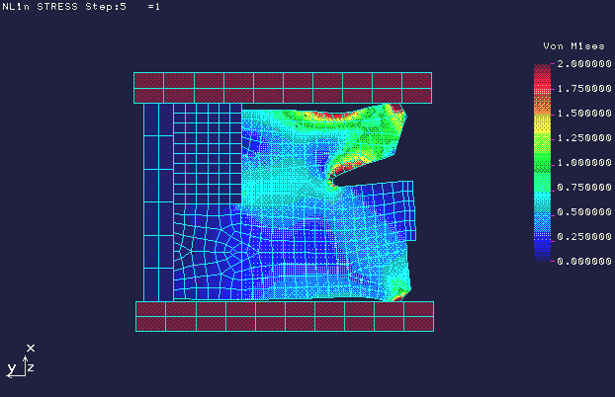The image size is (615, 397).
Task: Select the top maroon loading plate
Action: pos(283,88)
